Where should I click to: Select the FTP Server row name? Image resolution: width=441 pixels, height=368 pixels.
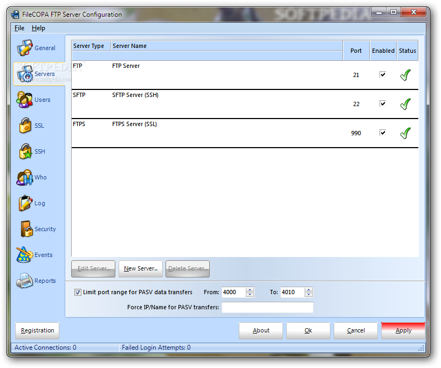point(126,66)
